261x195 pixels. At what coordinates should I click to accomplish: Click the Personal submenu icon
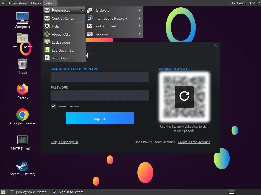pyautogui.click(x=90, y=34)
